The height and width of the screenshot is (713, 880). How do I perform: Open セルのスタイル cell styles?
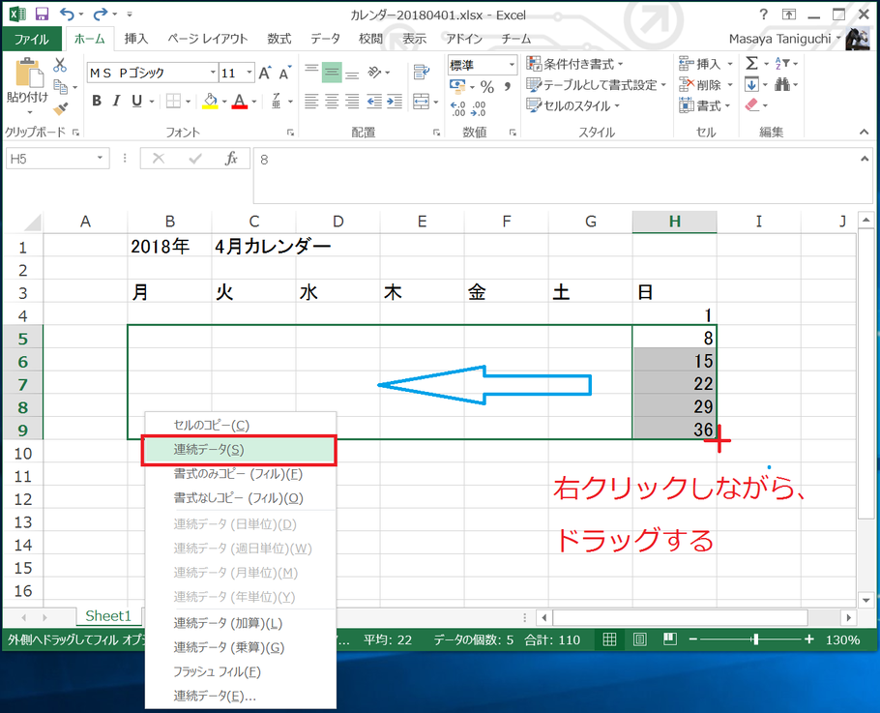coord(572,105)
